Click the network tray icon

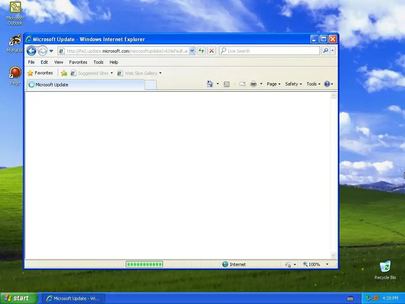coord(368,298)
